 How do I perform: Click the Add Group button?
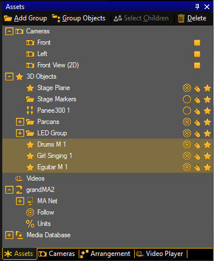[x=25, y=18]
